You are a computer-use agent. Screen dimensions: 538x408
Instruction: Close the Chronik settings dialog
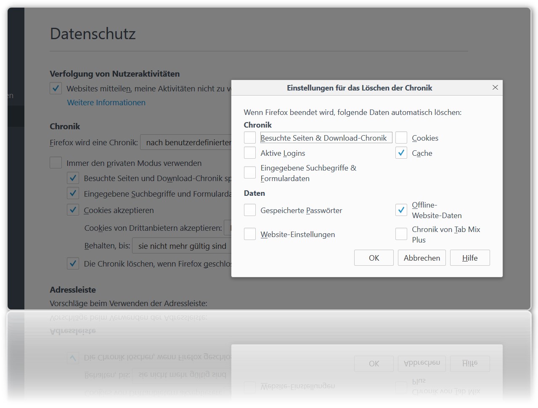tap(495, 88)
